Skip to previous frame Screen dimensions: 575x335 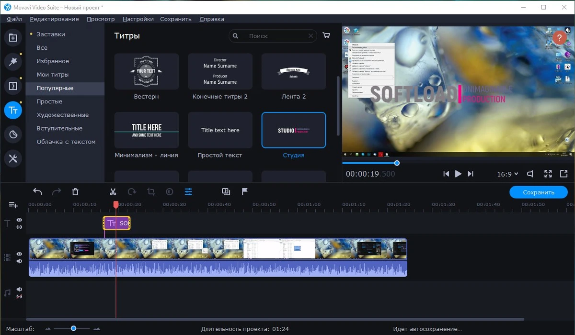(446, 174)
